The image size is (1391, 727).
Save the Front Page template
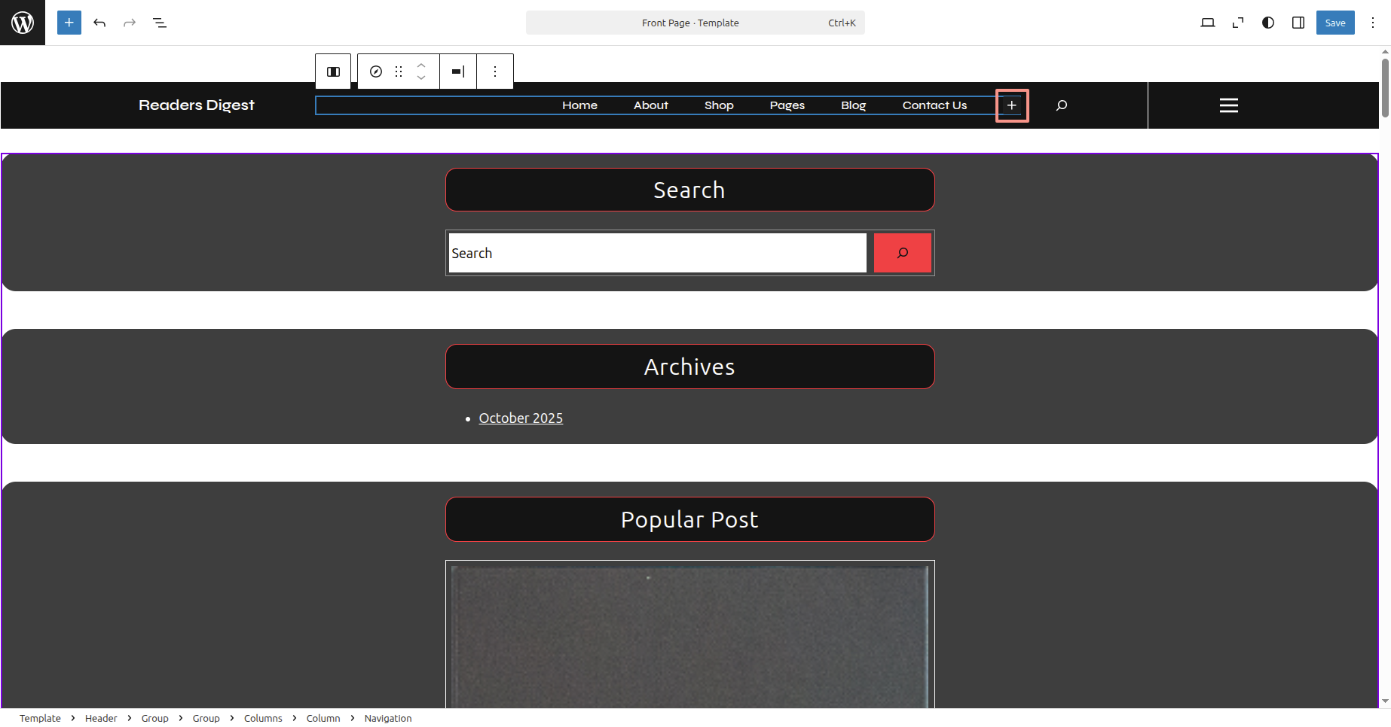click(1334, 23)
